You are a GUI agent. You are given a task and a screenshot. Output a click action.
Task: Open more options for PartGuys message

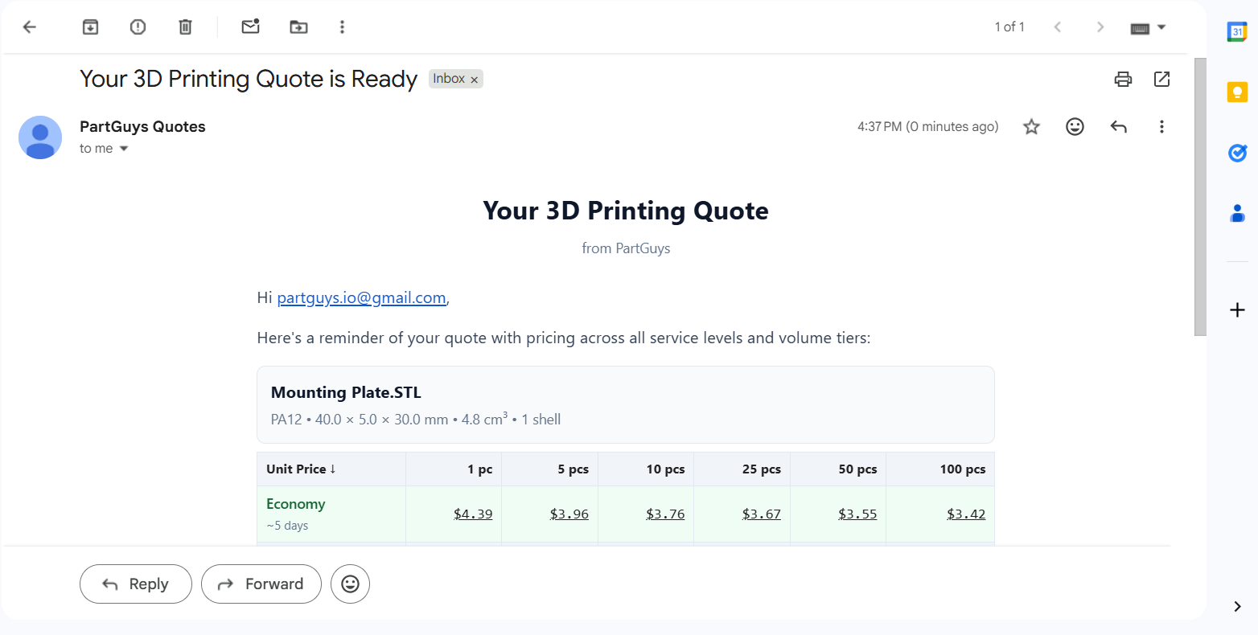[1161, 126]
